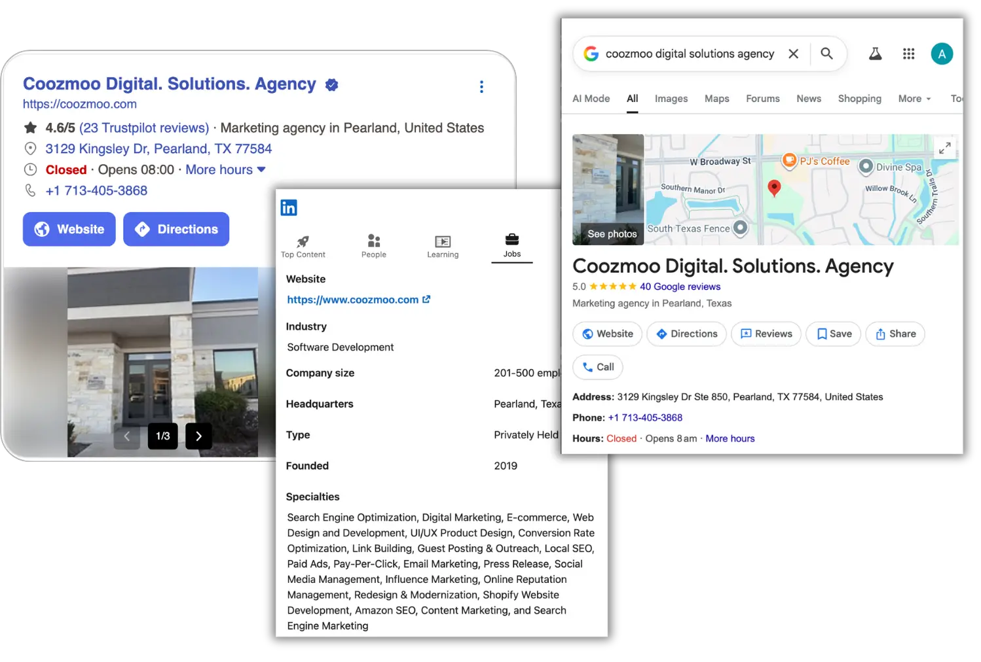Screen dimensions: 981x662
Task: Open More hours link in Google panel
Action: [x=730, y=439]
